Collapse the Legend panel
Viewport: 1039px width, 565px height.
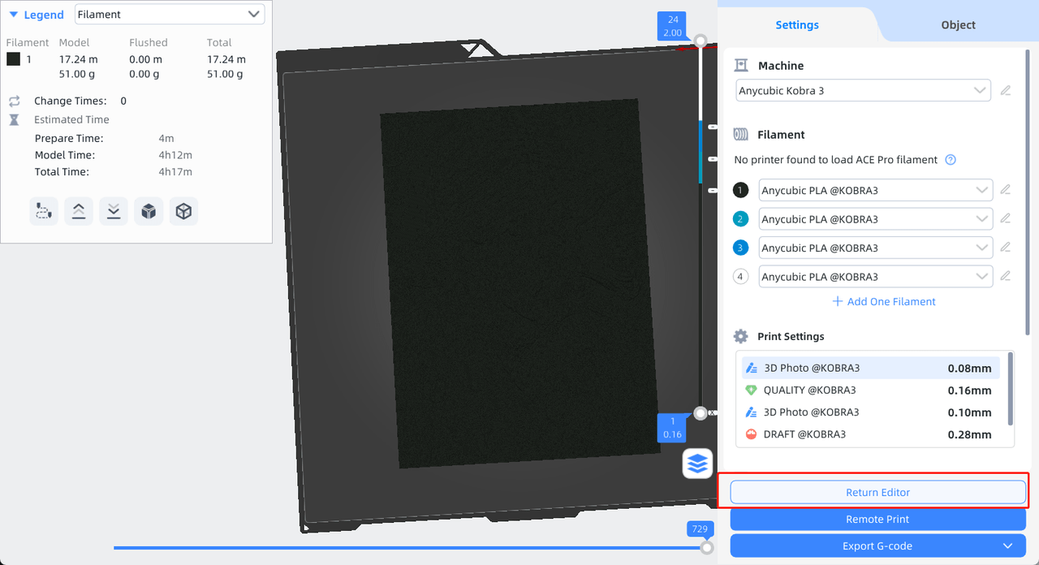click(x=13, y=14)
